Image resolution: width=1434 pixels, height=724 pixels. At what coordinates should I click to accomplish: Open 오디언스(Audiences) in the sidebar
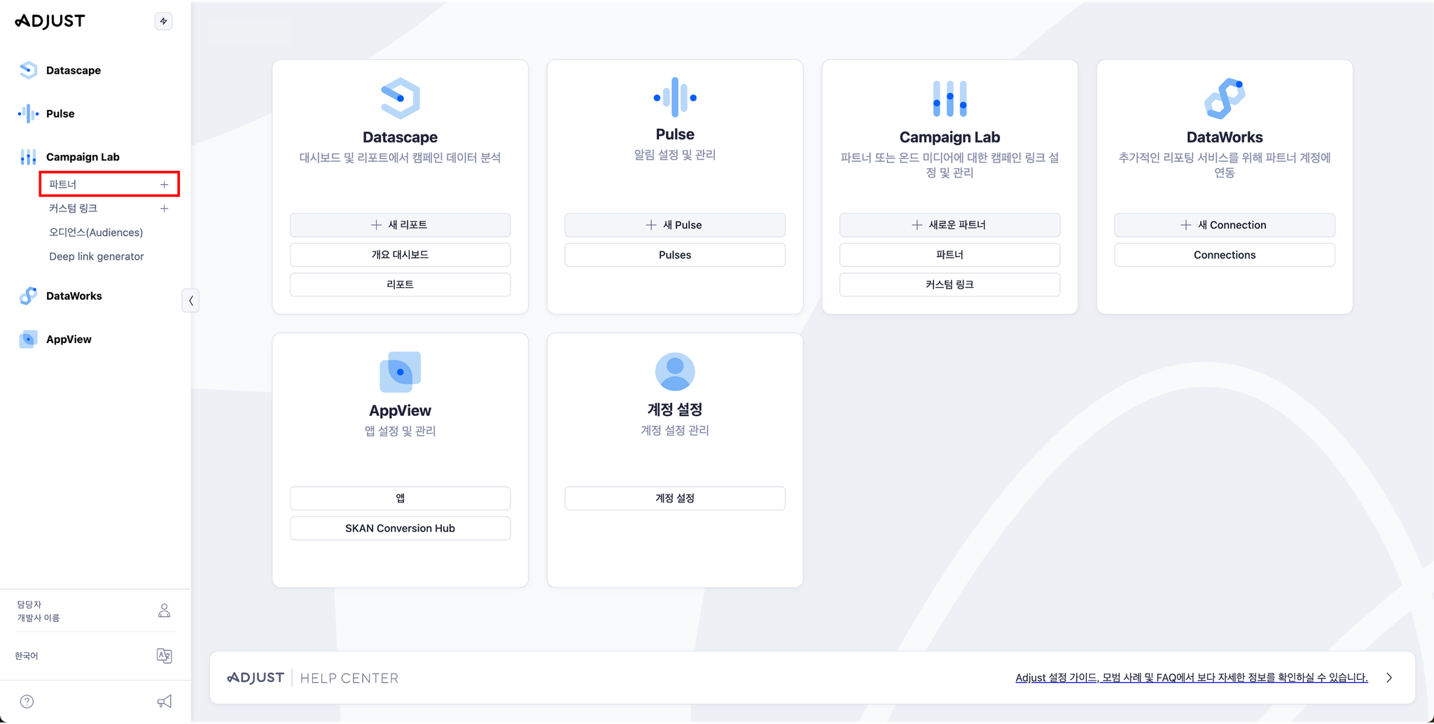[x=96, y=232]
